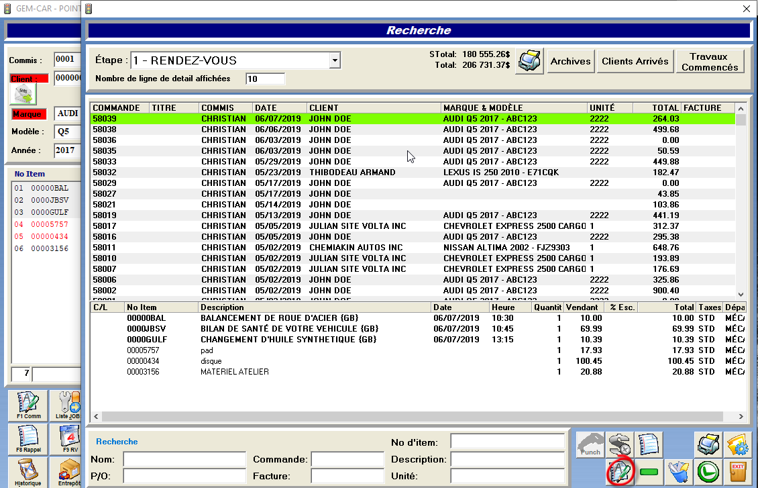Click the Archives button

pyautogui.click(x=570, y=62)
